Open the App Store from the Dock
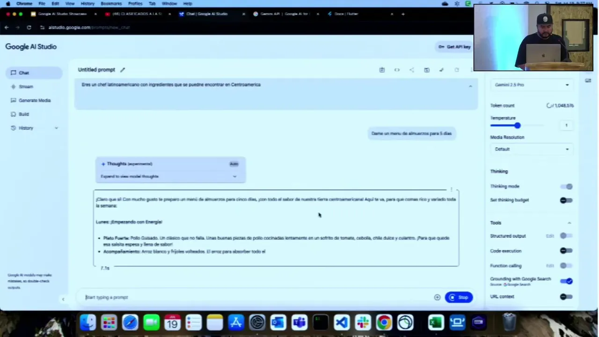The image size is (599, 337). click(236, 322)
